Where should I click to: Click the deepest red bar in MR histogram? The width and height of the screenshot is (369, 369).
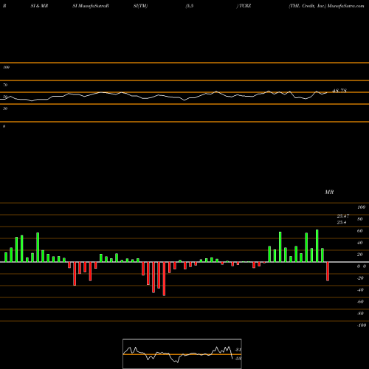pos(164,279)
